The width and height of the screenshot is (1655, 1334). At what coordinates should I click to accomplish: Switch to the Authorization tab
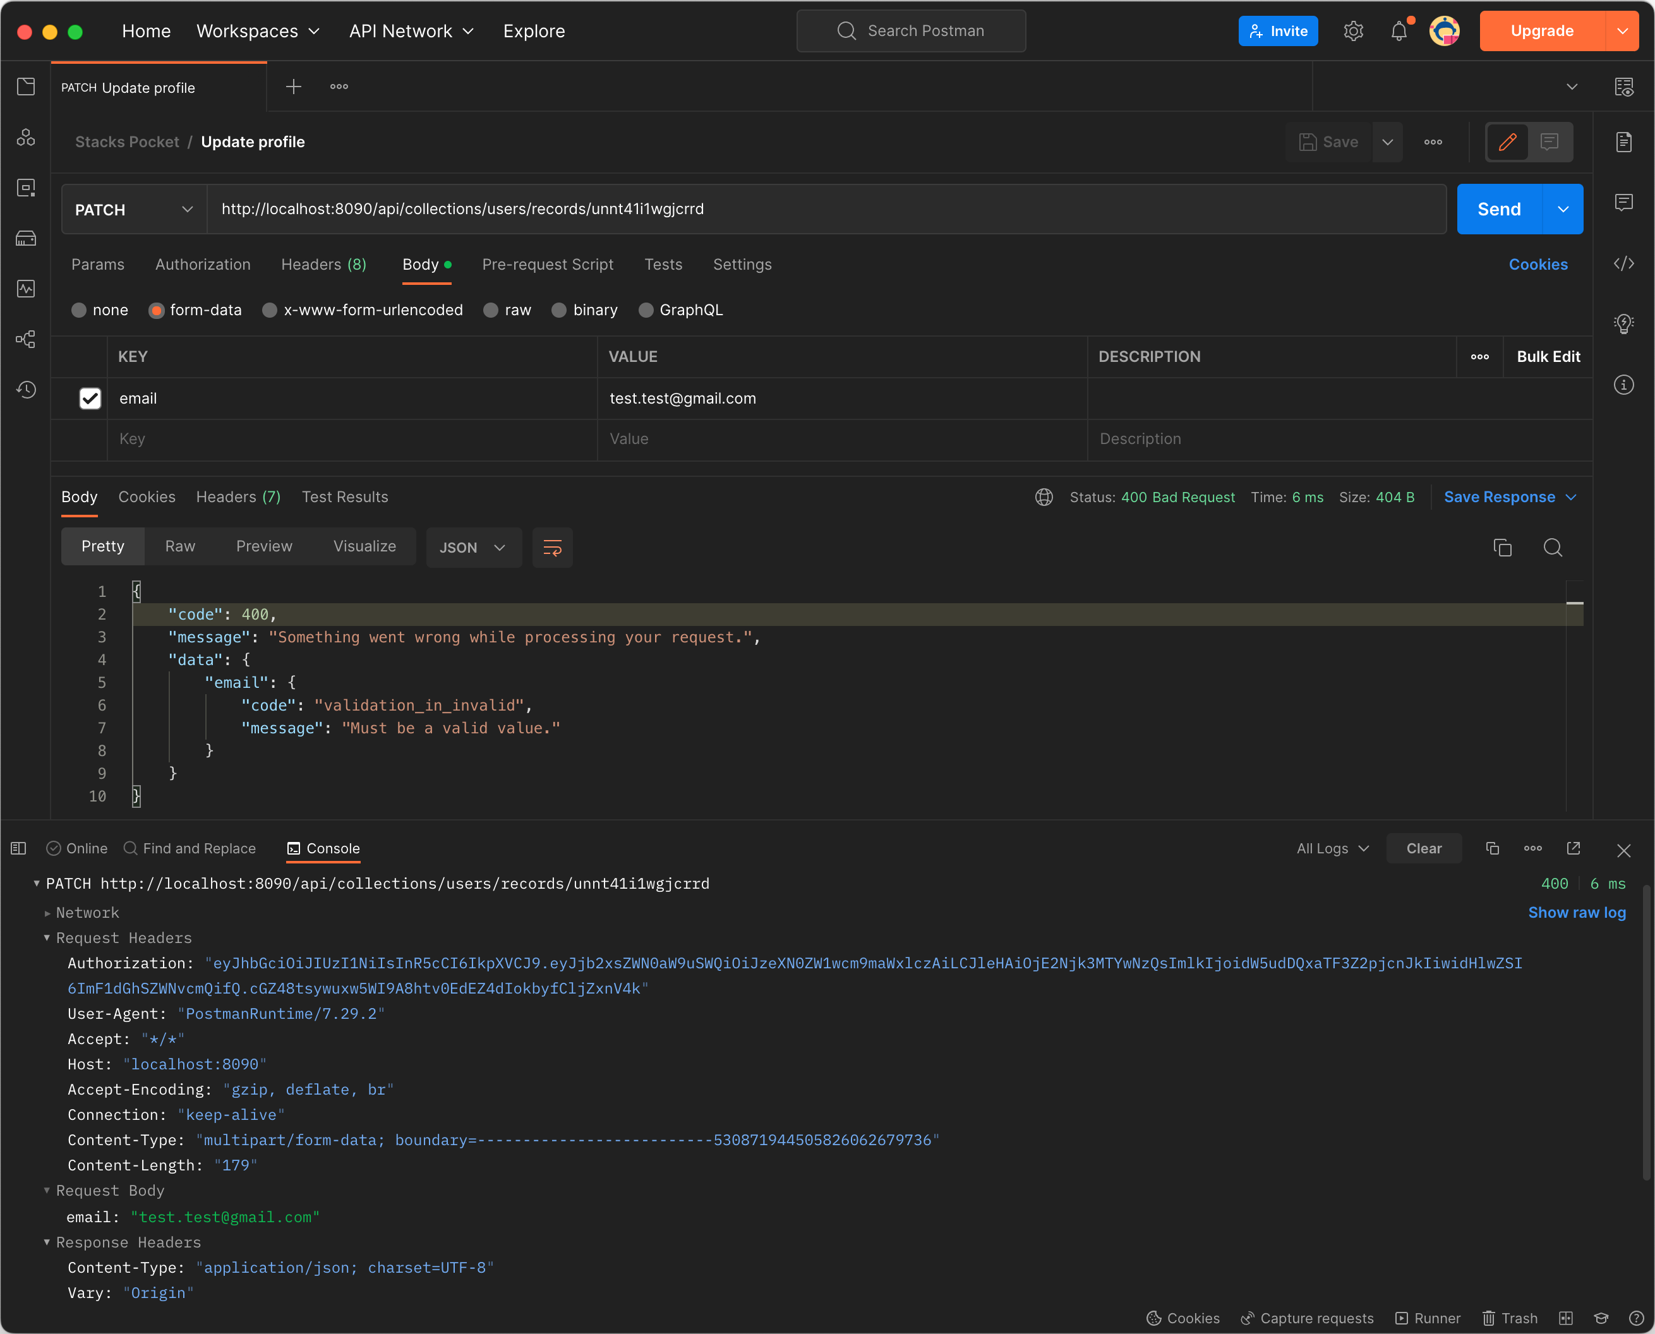(202, 265)
